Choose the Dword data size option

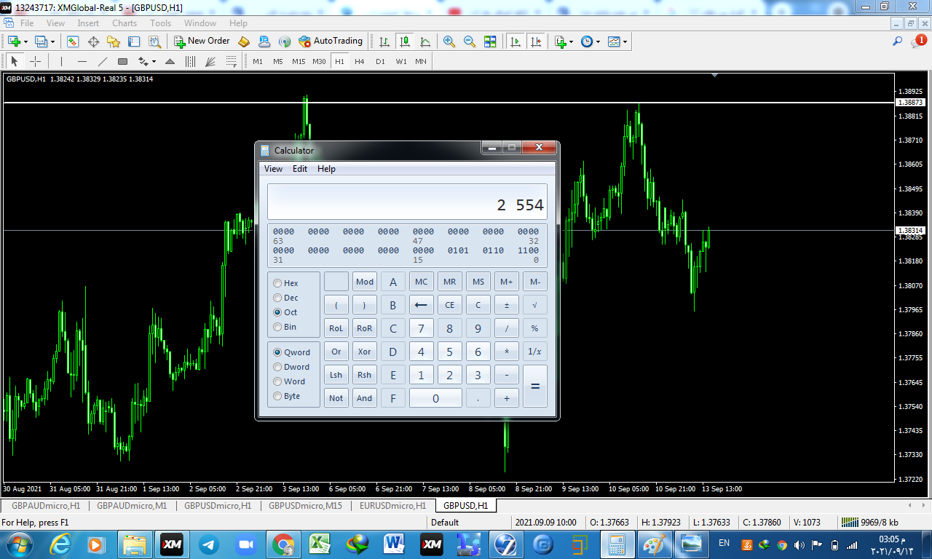[x=278, y=367]
